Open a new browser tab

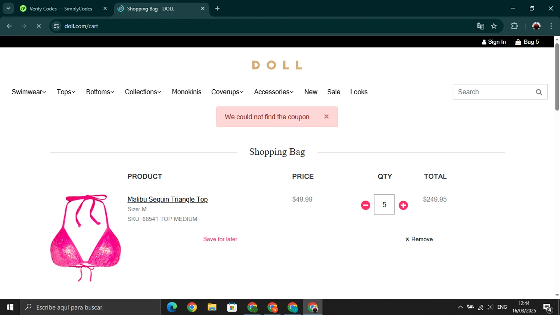217,9
